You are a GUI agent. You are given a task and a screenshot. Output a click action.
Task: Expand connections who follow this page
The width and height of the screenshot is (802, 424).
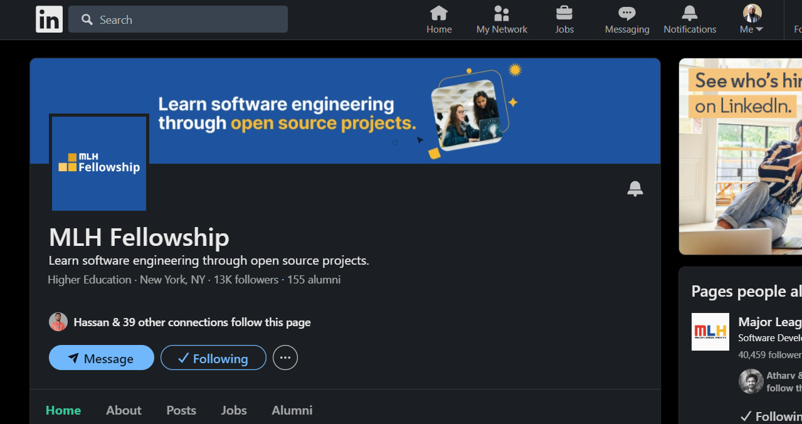coord(192,322)
